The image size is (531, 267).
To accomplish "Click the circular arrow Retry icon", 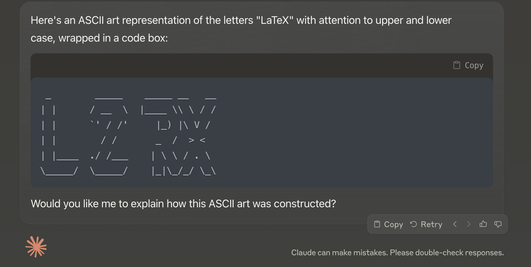I will (x=413, y=224).
